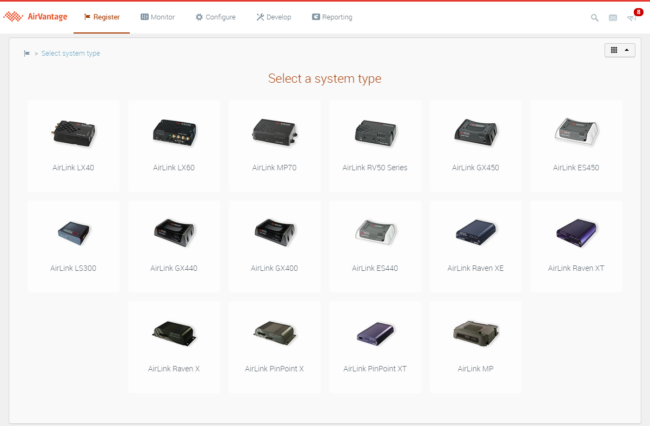The height and width of the screenshot is (426, 650).
Task: Choose the AirLink ES440 device image
Action: (x=375, y=234)
